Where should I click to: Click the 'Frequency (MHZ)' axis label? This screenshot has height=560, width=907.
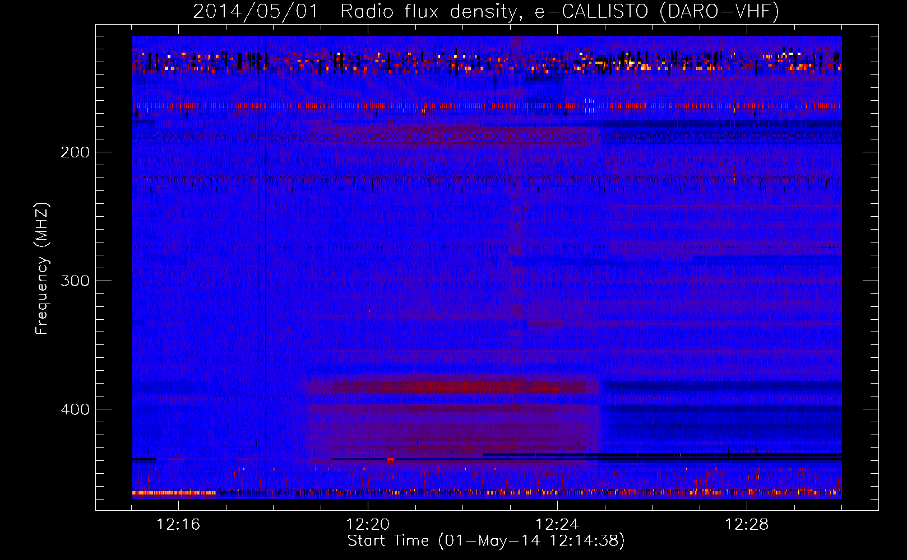pos(42,269)
